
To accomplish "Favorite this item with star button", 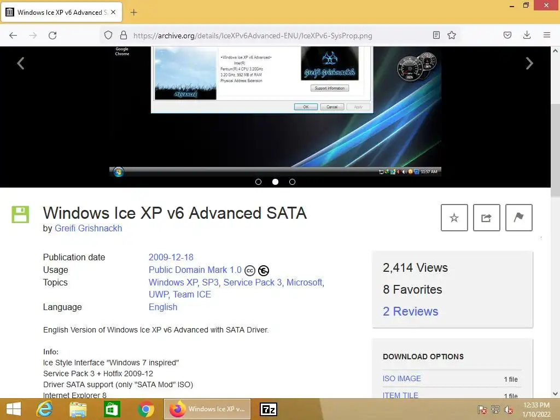I will pyautogui.click(x=454, y=218).
